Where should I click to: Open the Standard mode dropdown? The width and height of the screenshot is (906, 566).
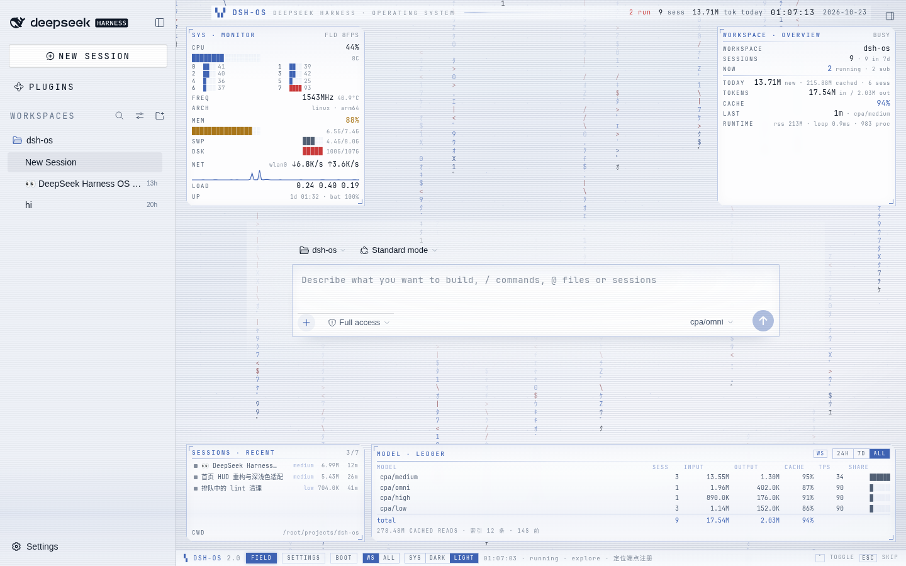click(399, 250)
